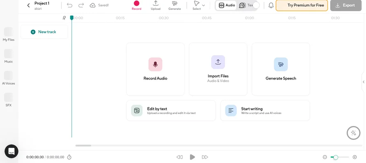This screenshot has width=366, height=163.
Task: Click the Record Audio card
Action: pyautogui.click(x=155, y=69)
